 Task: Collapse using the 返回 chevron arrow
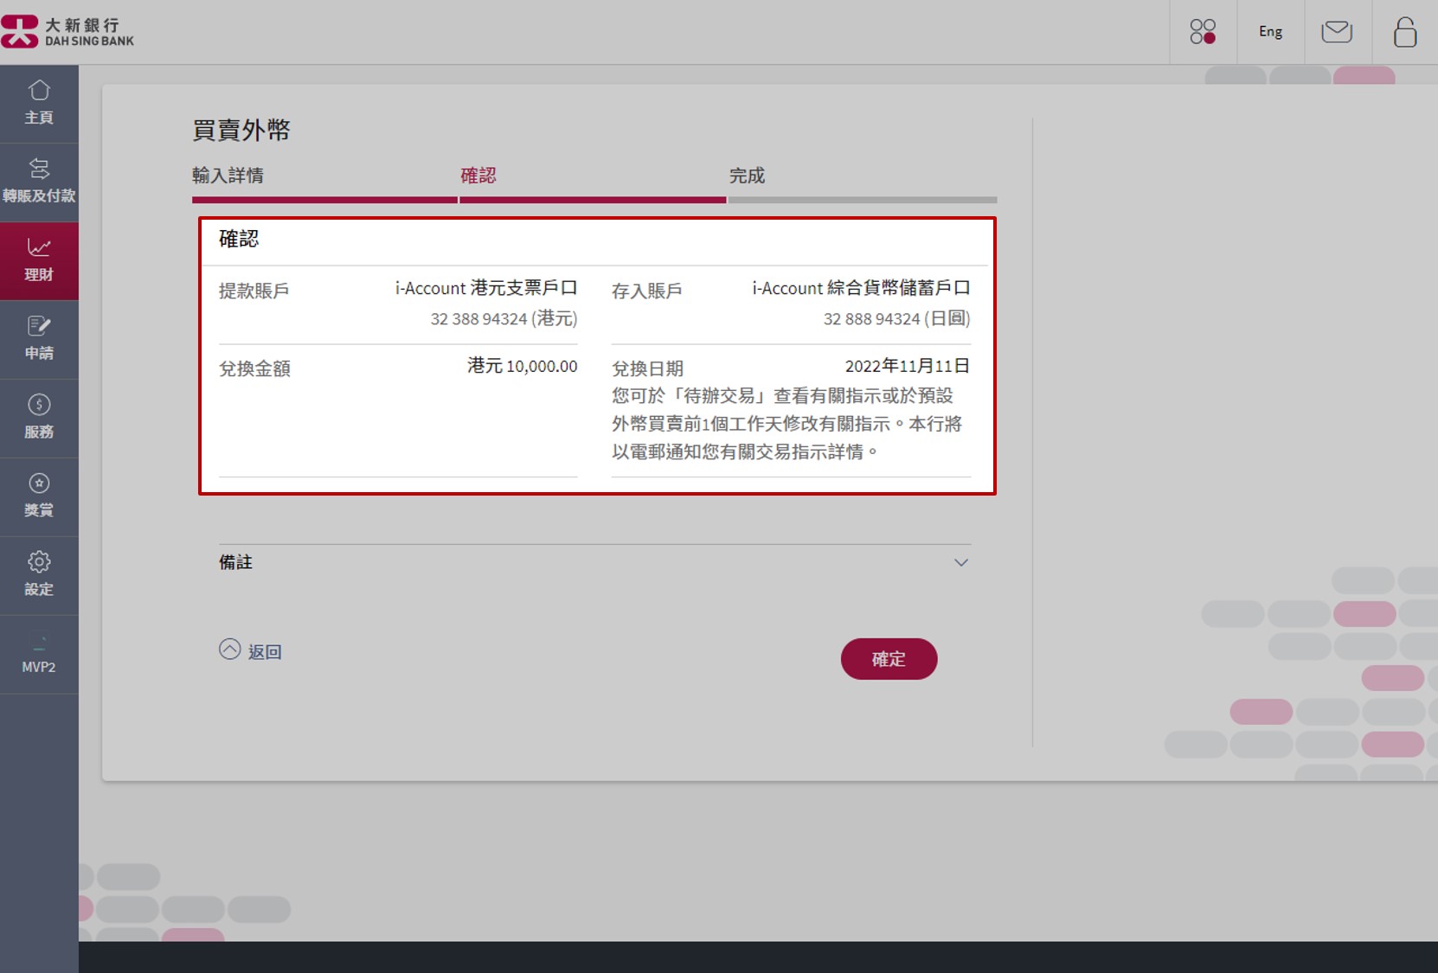[230, 649]
